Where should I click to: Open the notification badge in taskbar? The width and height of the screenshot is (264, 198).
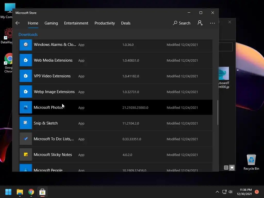click(257, 192)
